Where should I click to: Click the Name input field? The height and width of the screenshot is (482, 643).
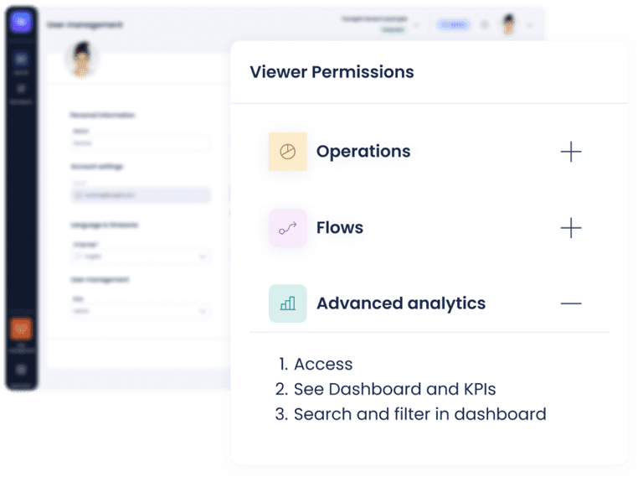click(x=139, y=143)
